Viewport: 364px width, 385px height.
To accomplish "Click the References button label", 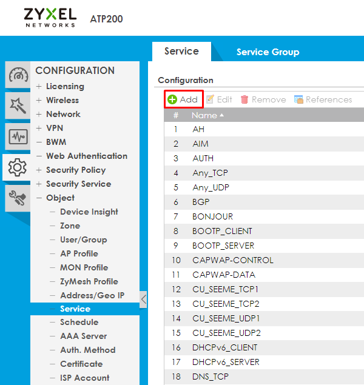I will click(329, 99).
